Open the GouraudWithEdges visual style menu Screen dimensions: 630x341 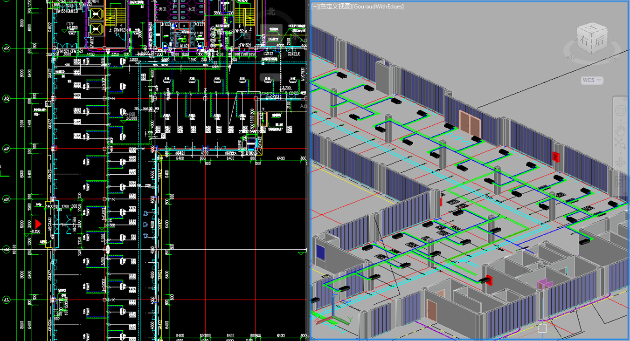coord(378,7)
